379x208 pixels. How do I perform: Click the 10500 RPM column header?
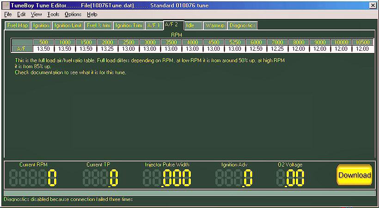pos(362,42)
